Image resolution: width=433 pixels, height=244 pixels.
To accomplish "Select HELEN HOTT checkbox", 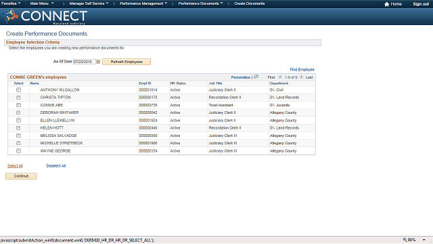I will pyautogui.click(x=18, y=128).
